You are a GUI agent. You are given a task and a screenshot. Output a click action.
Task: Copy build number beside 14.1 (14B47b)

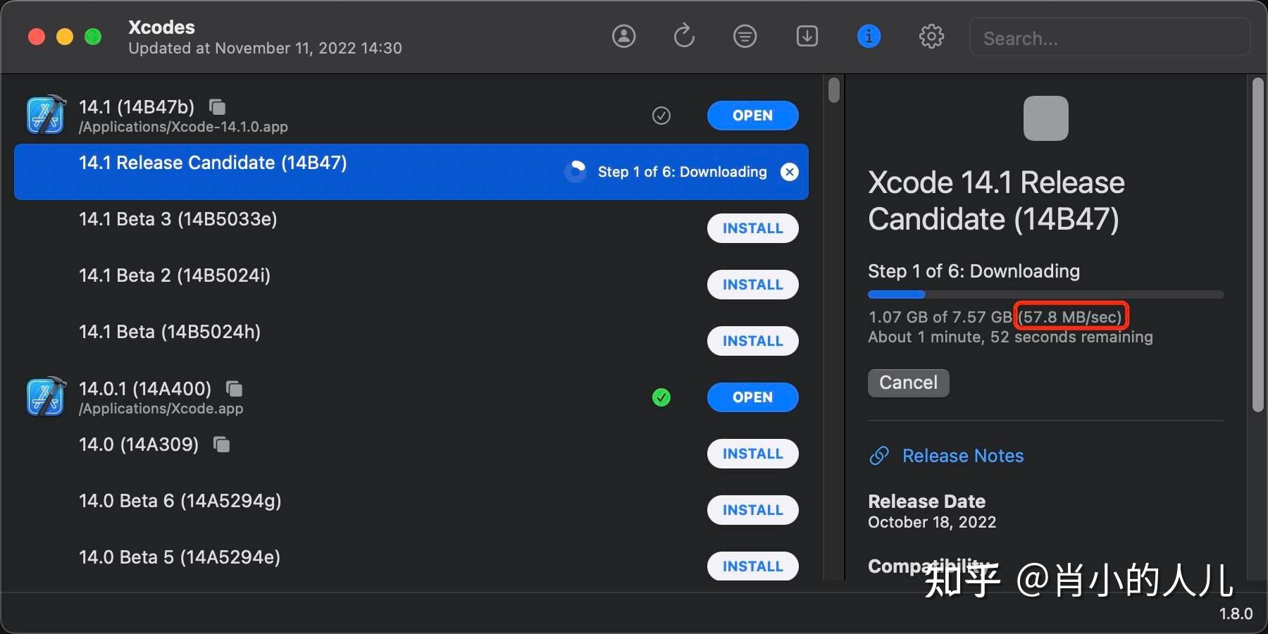(x=216, y=107)
